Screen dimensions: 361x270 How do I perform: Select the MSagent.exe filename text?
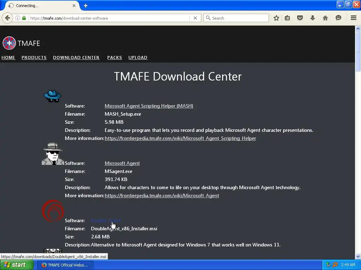pos(118,172)
